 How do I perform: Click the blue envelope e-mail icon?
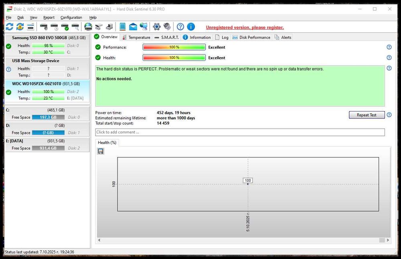(133, 26)
